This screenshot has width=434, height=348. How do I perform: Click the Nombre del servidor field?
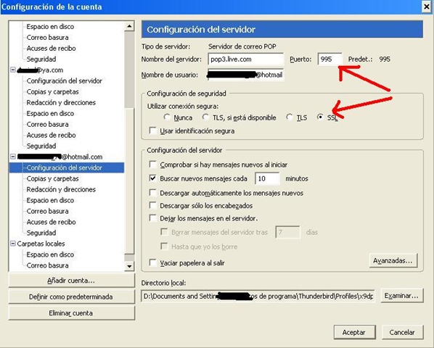point(246,59)
